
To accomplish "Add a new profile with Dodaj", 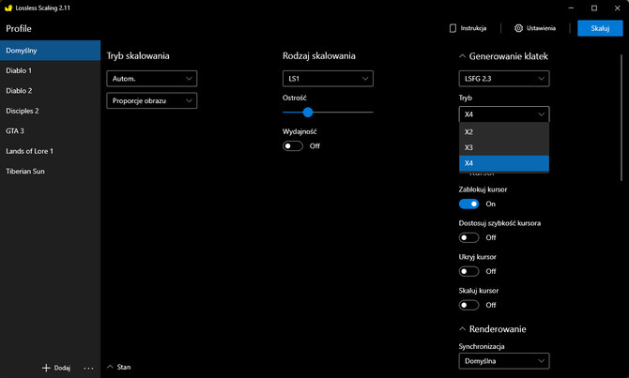I will [x=56, y=368].
